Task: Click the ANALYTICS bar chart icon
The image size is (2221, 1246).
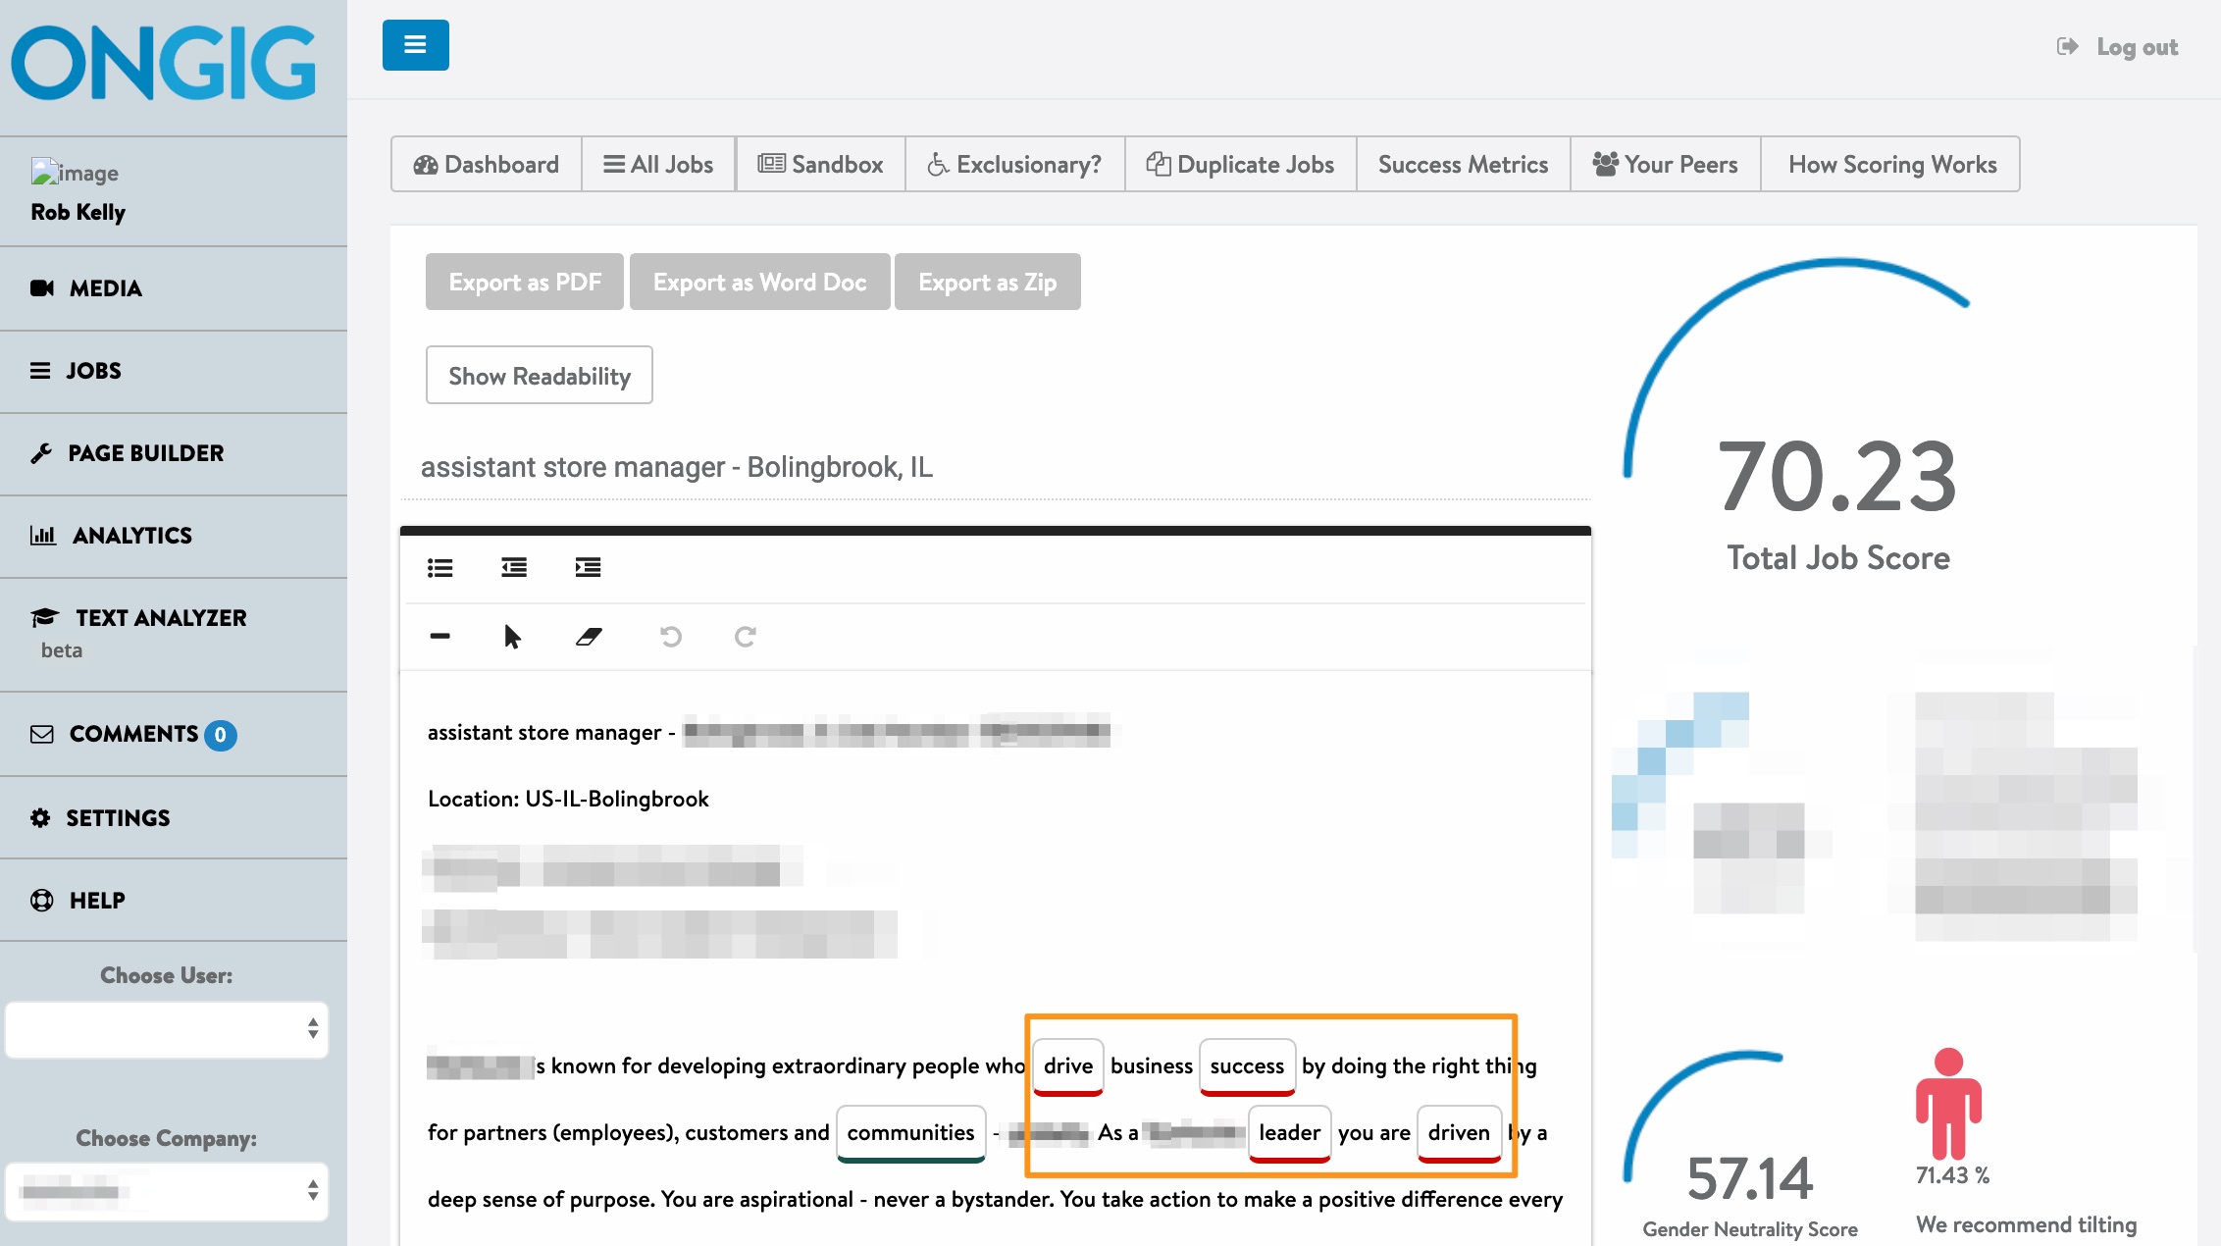Action: [x=43, y=536]
